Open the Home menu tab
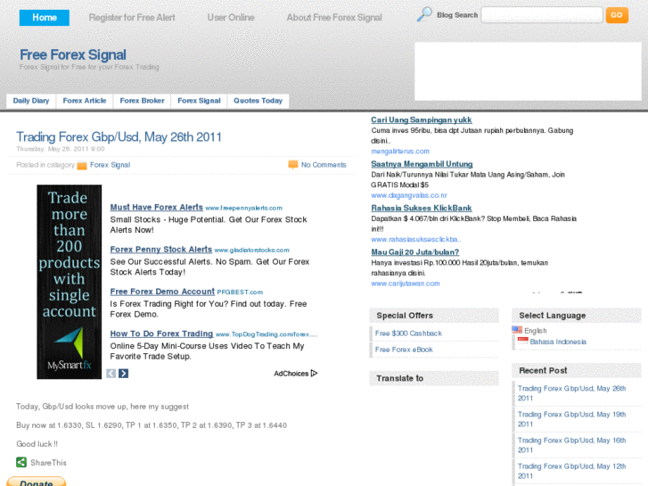Viewport: 648px width, 486px height. coord(45,17)
